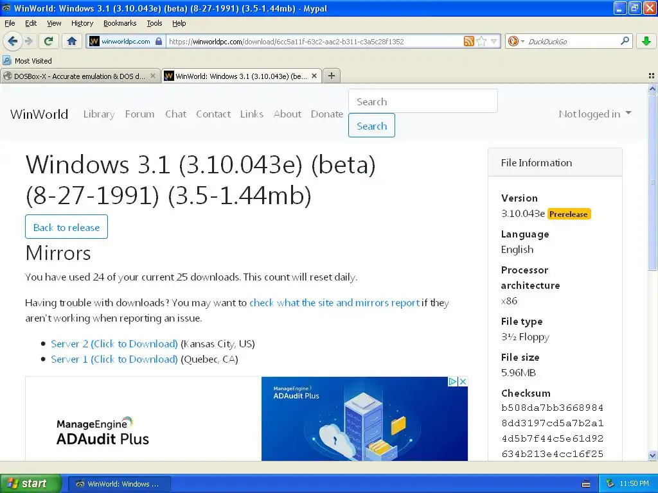The height and width of the screenshot is (493, 658).
Task: Click the AdChoices triangle icon
Action: [x=453, y=381]
